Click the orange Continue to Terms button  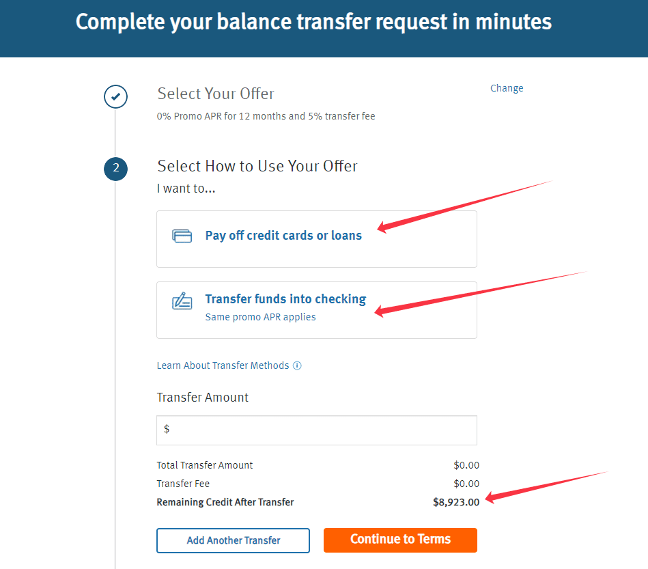[x=400, y=540]
